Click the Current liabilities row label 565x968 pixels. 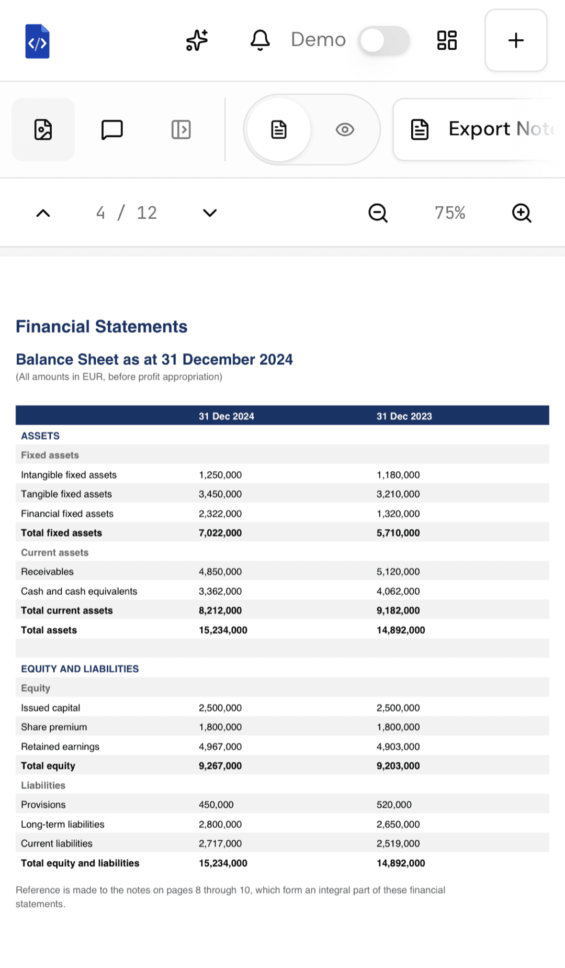pos(56,843)
